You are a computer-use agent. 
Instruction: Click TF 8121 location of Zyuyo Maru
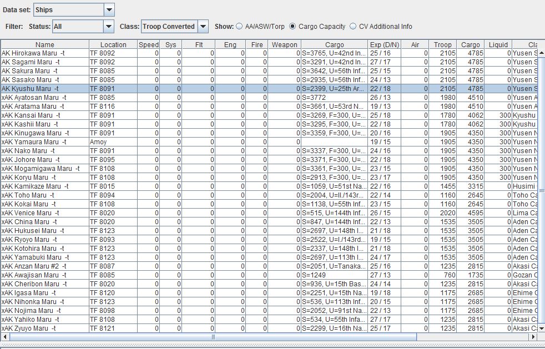(x=113, y=328)
